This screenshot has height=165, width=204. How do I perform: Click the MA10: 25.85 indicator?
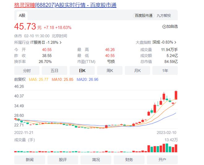tap(62, 80)
